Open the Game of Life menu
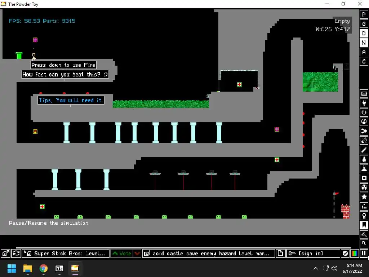369x277 pixels. pyautogui.click(x=364, y=206)
